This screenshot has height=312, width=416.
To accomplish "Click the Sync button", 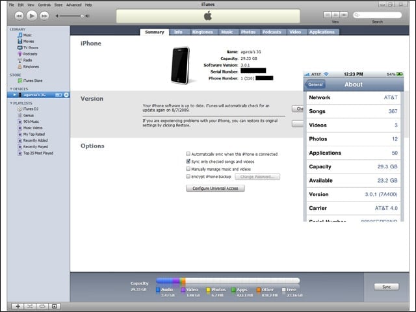I will (x=386, y=287).
